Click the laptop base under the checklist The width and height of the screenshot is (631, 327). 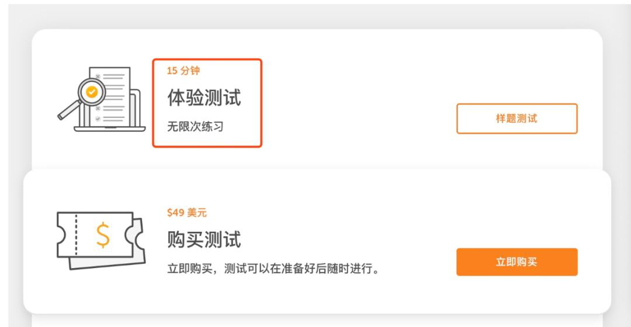[x=110, y=129]
